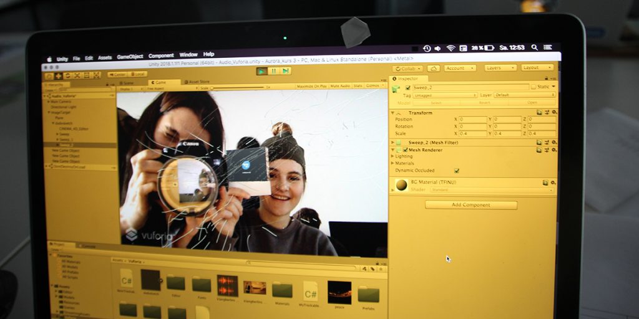Screen dimensions: 639x319
Task: Click the Pause button in toolbar
Action: [273, 71]
